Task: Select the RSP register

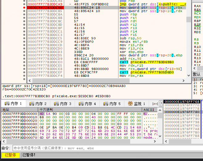Action: click(197, 24)
